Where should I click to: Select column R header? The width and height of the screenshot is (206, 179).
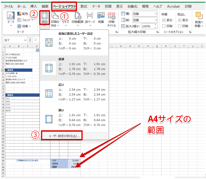coord(166,46)
